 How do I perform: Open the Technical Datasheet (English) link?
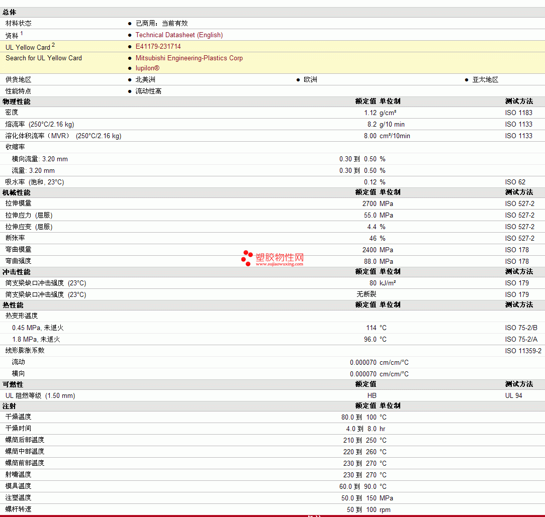[179, 35]
